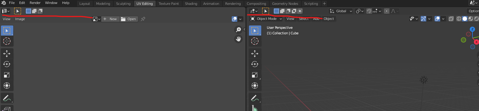The width and height of the screenshot is (479, 111).
Task: Switch to the Texture Paint workspace tab
Action: (169, 4)
